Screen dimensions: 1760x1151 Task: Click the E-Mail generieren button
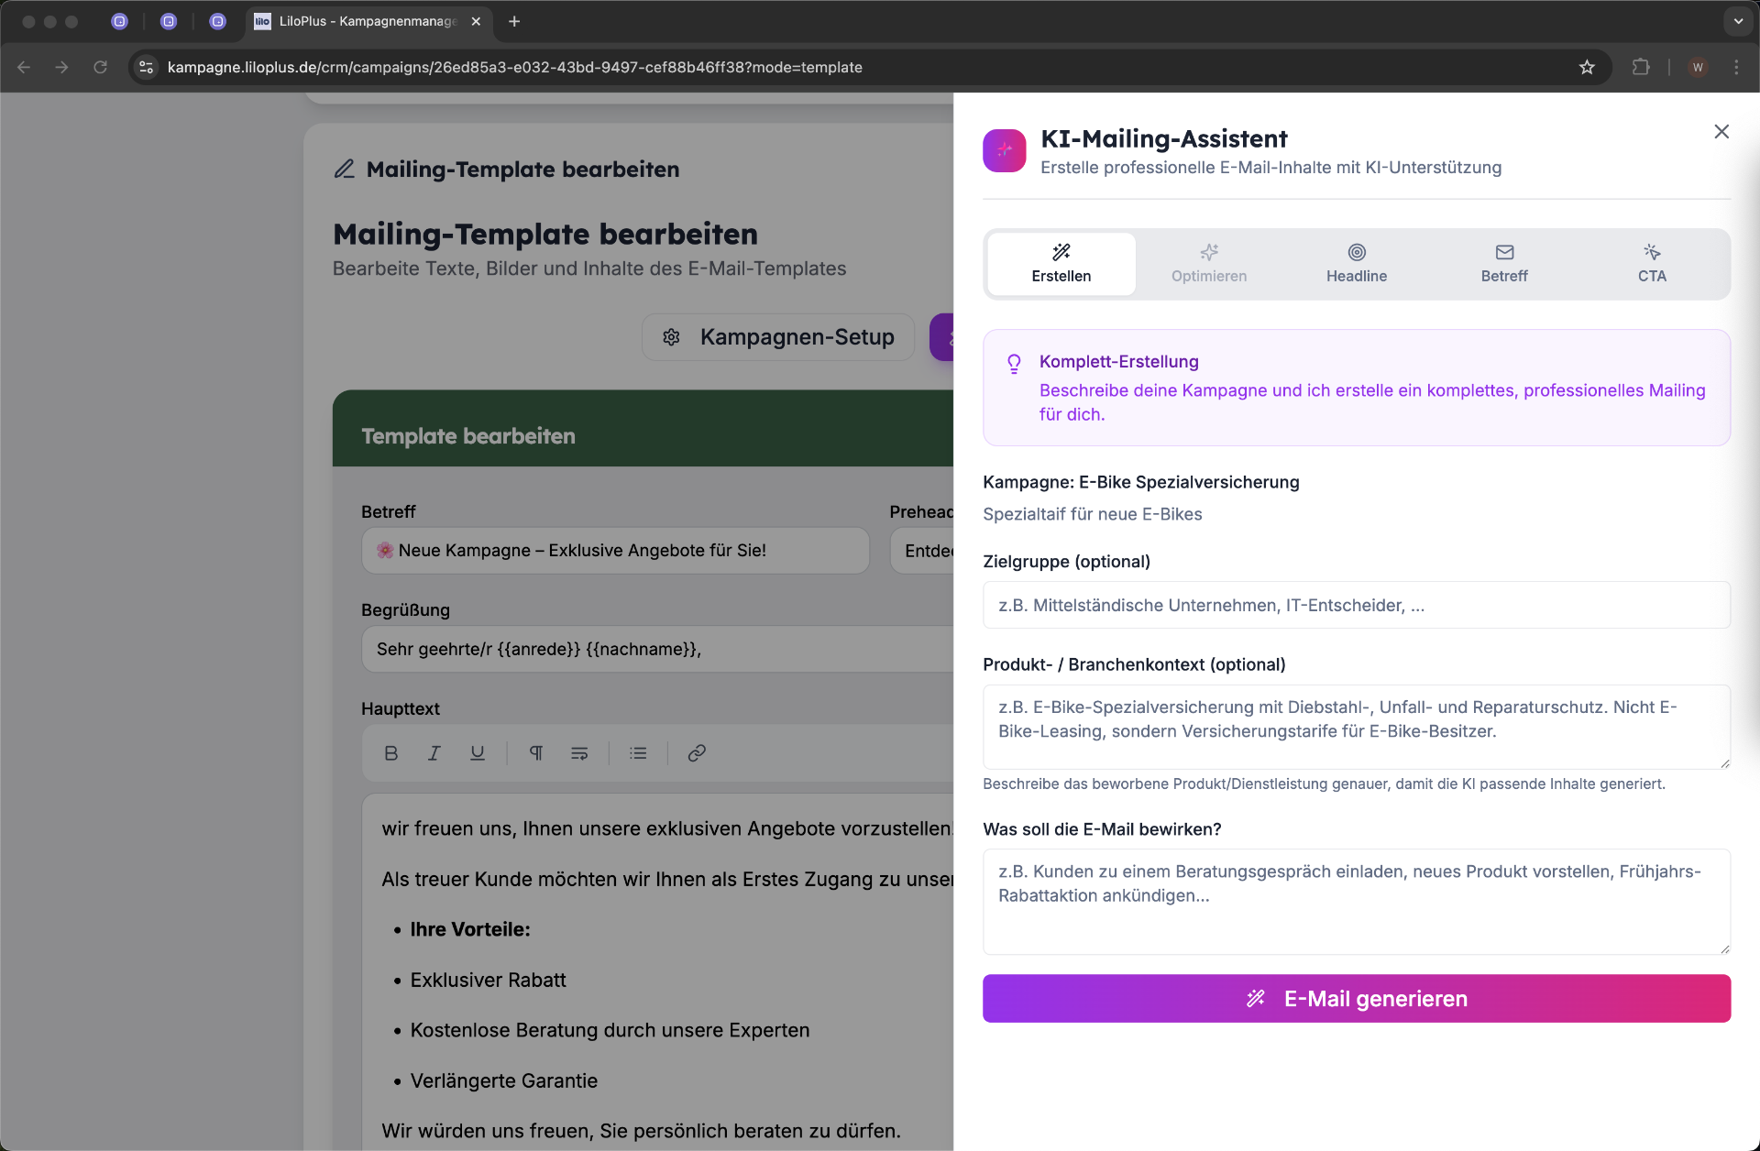1357,999
